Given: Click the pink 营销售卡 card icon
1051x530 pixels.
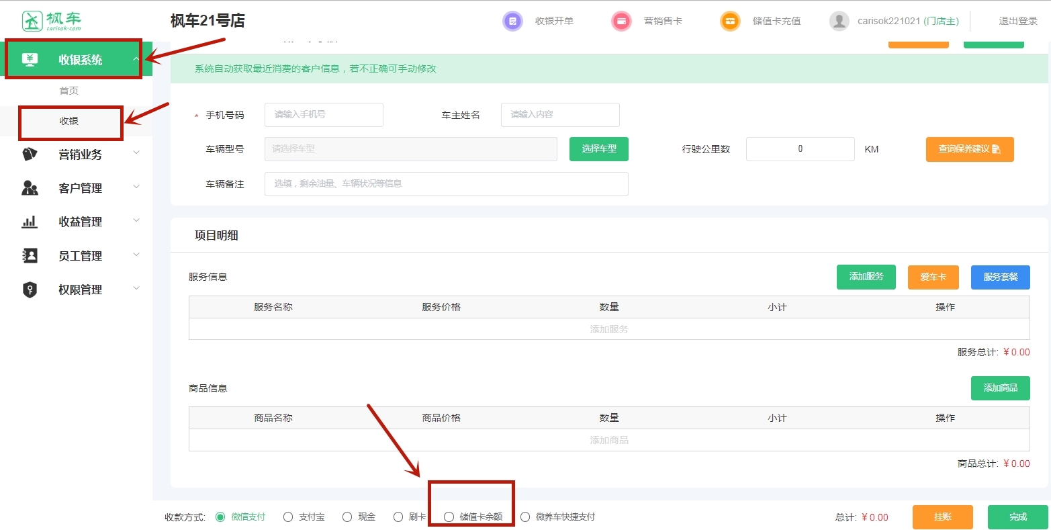Looking at the screenshot, I should click(621, 21).
